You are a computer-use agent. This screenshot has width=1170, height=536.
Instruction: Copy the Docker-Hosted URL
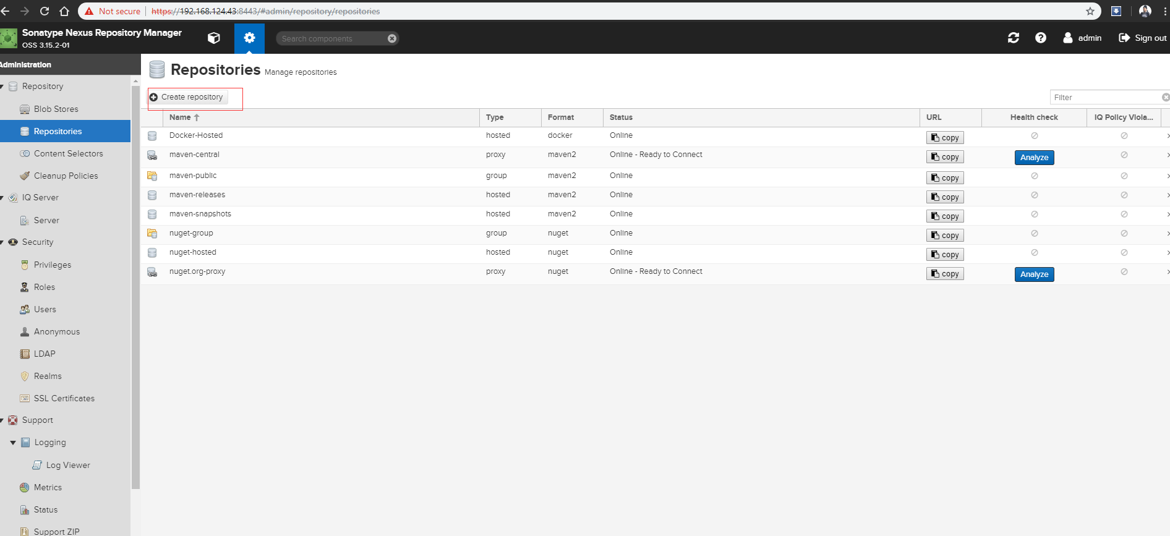pyautogui.click(x=945, y=138)
